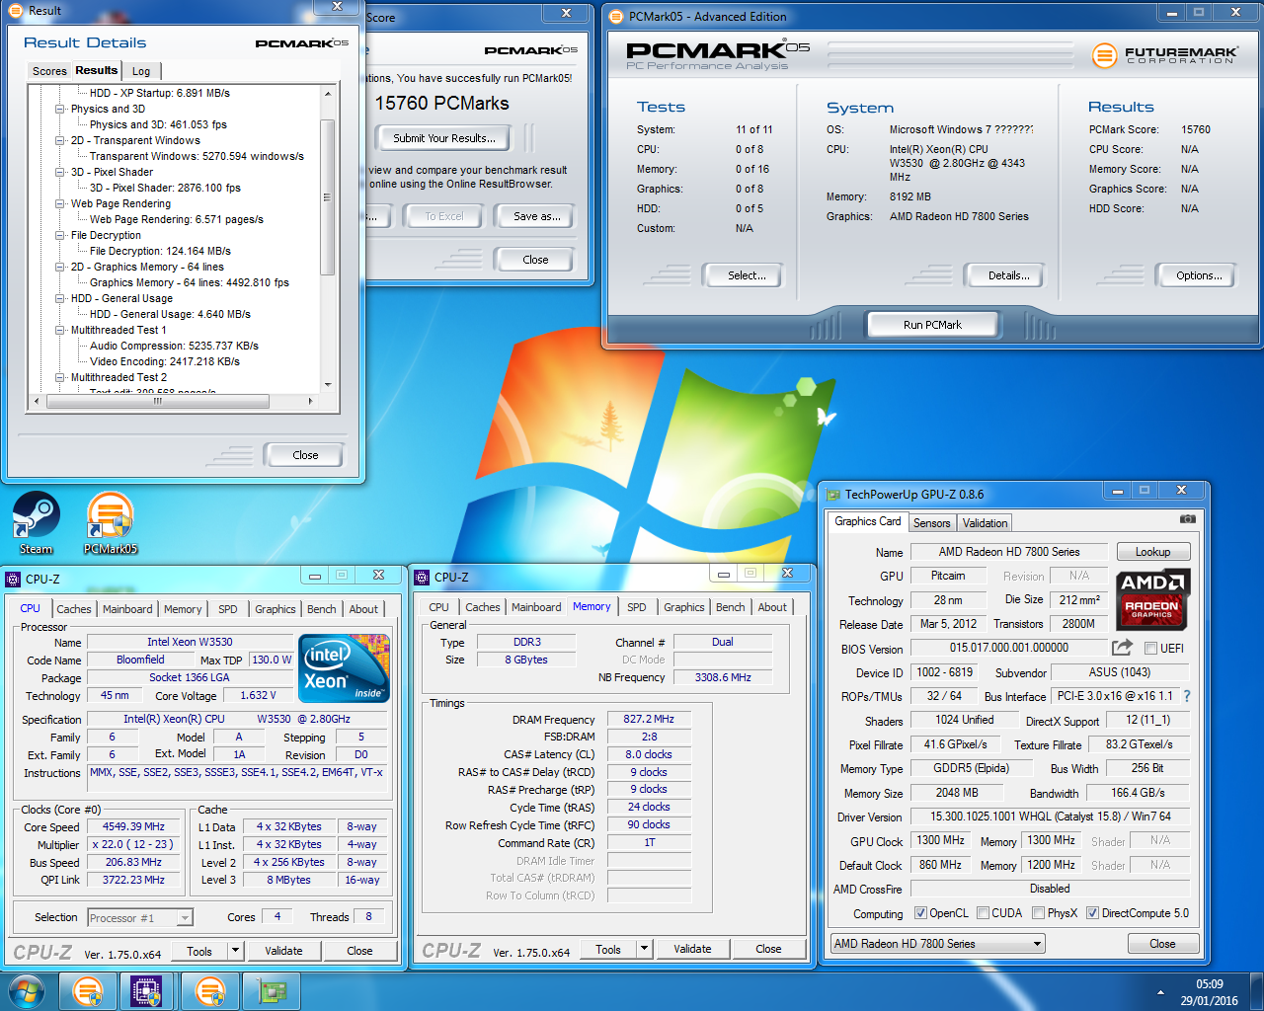
Task: Open SPD tab in the Memory CPU-Z window
Action: [x=637, y=607]
